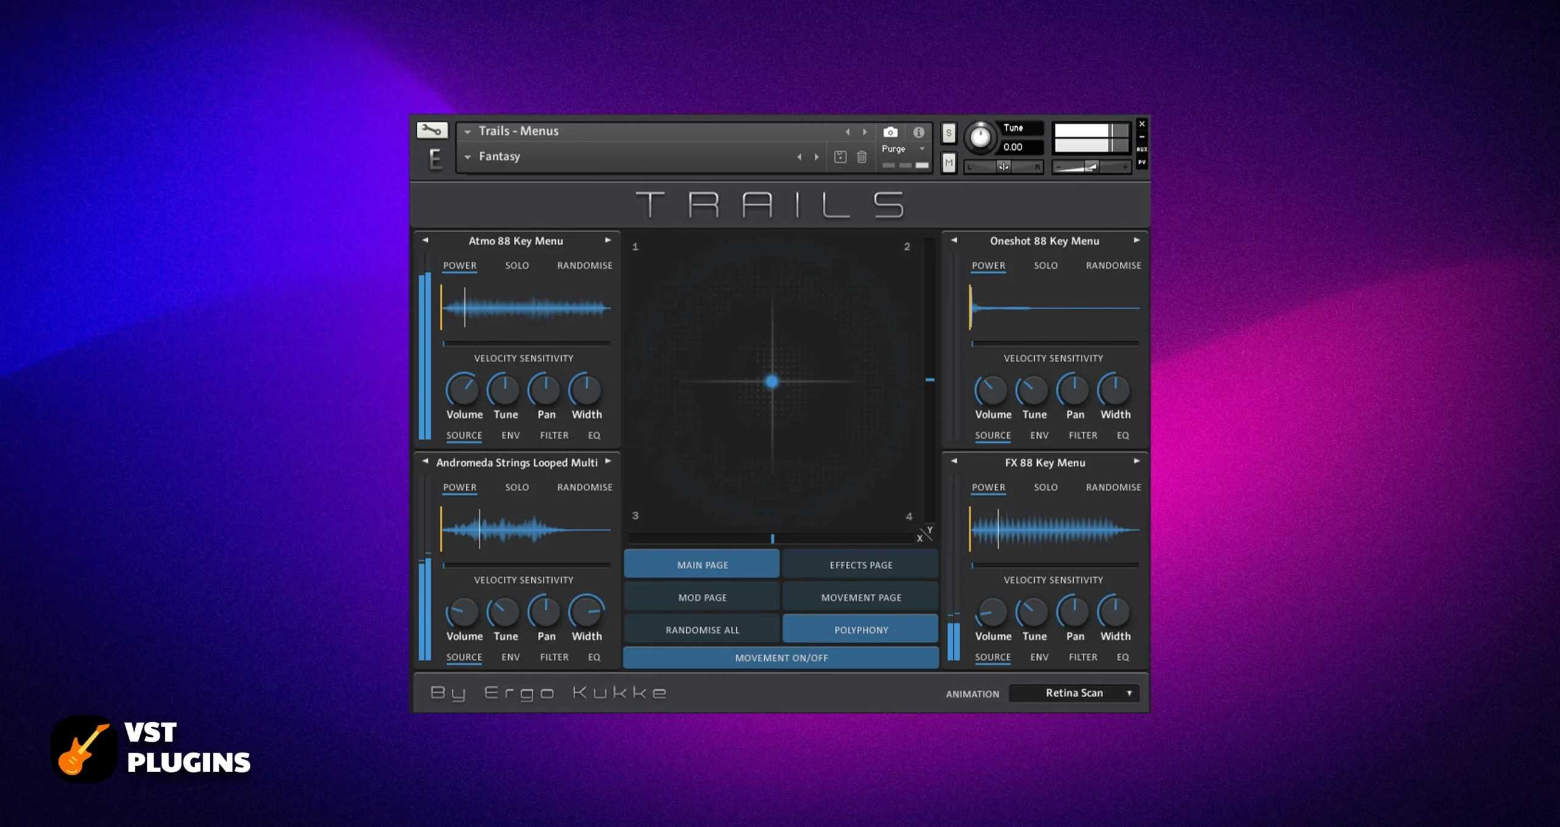Screen dimensions: 1560x827
Task: Previous sound arrow for Atmo 88 Key Menu
Action: click(x=425, y=241)
